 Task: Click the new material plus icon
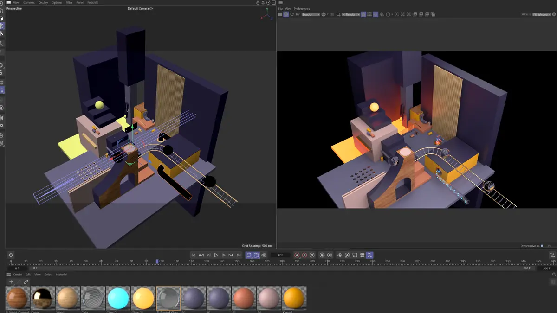pyautogui.click(x=11, y=282)
